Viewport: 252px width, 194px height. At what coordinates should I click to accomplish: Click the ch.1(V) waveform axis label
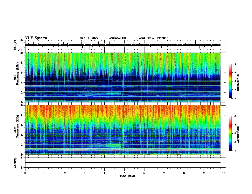[x=15, y=45]
